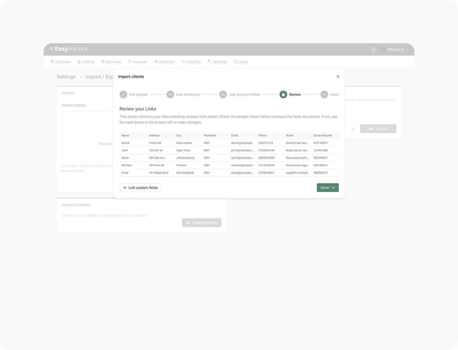Open the Apps menu item

(x=241, y=62)
